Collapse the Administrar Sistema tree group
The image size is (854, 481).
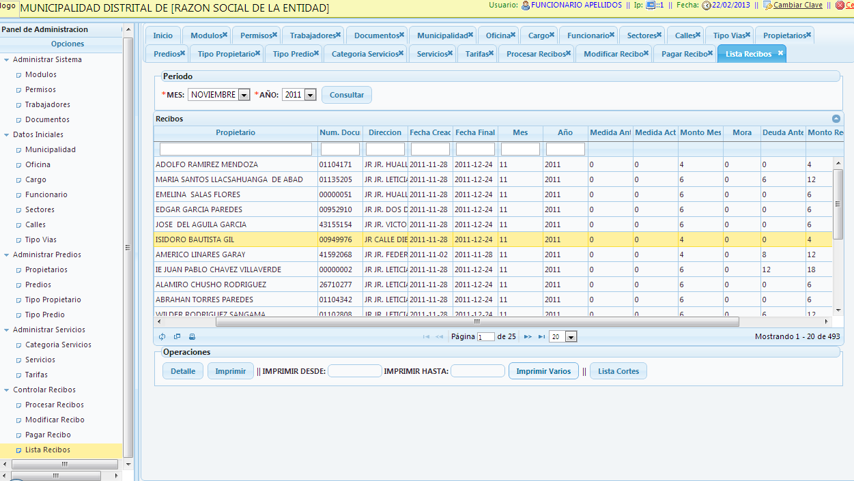(x=7, y=60)
